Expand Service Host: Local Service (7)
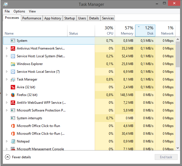 point(7,71)
